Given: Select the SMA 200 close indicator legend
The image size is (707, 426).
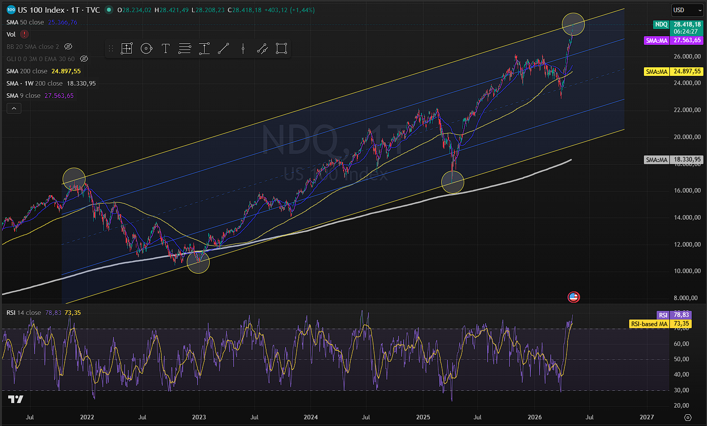Looking at the screenshot, I should point(27,71).
